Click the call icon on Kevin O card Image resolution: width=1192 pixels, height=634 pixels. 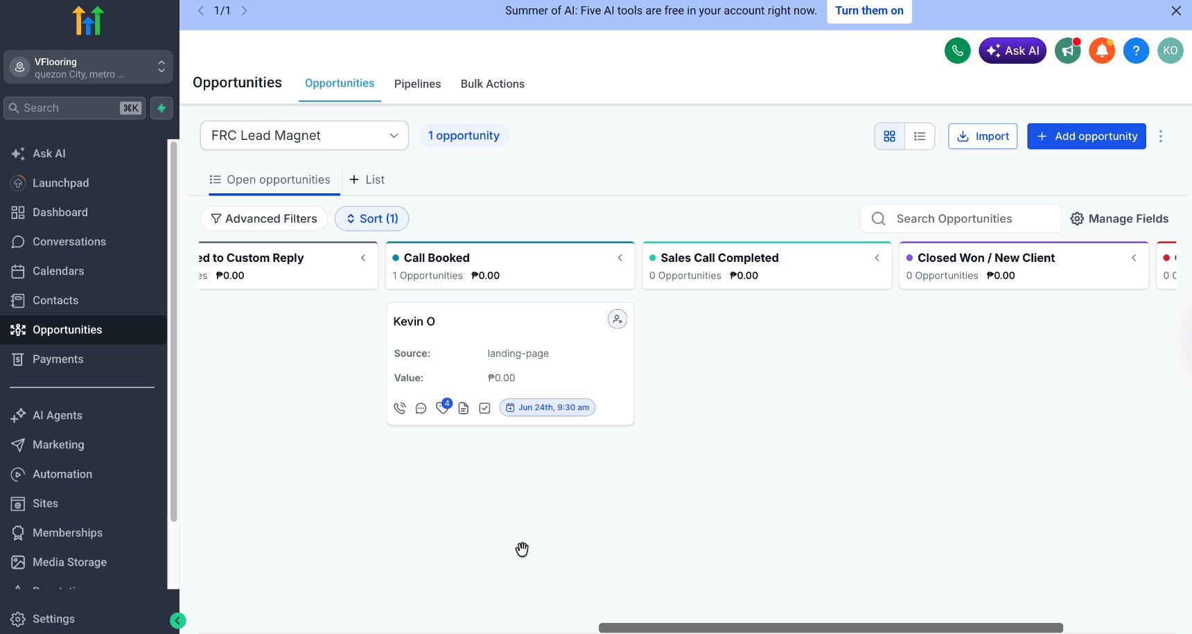point(400,408)
